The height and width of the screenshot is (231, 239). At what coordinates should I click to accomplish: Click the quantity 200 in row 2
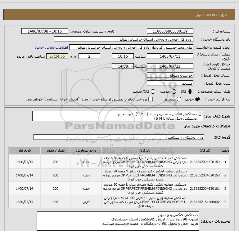55,175
